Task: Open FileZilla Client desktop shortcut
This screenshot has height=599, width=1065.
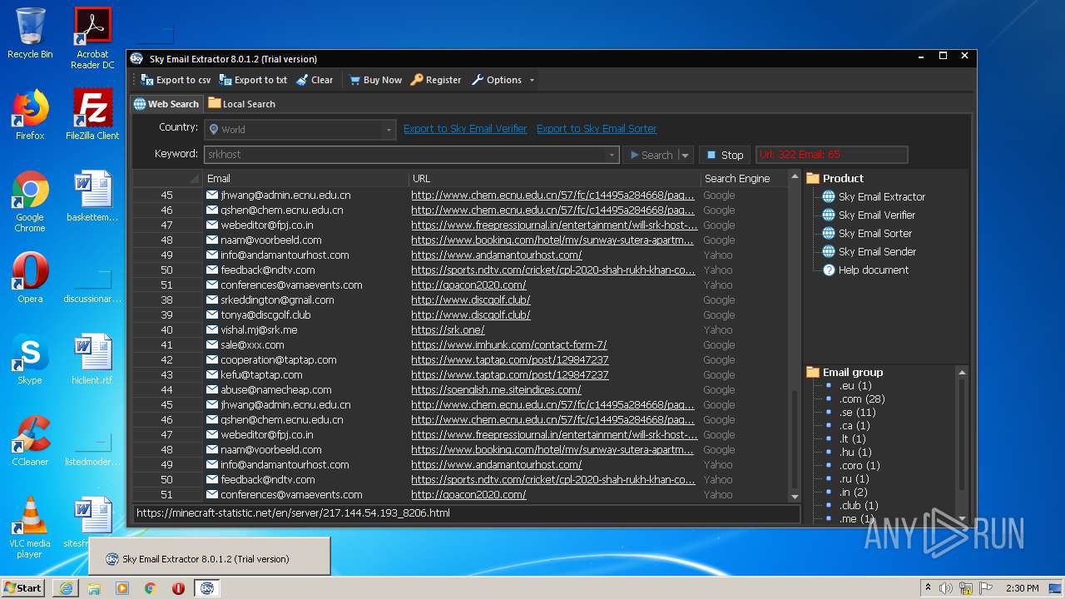Action: point(92,116)
